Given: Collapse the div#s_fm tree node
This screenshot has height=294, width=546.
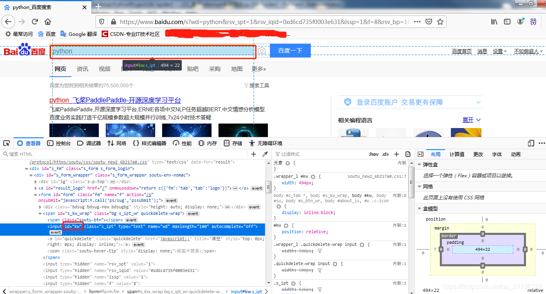Looking at the screenshot, I should coord(27,168).
